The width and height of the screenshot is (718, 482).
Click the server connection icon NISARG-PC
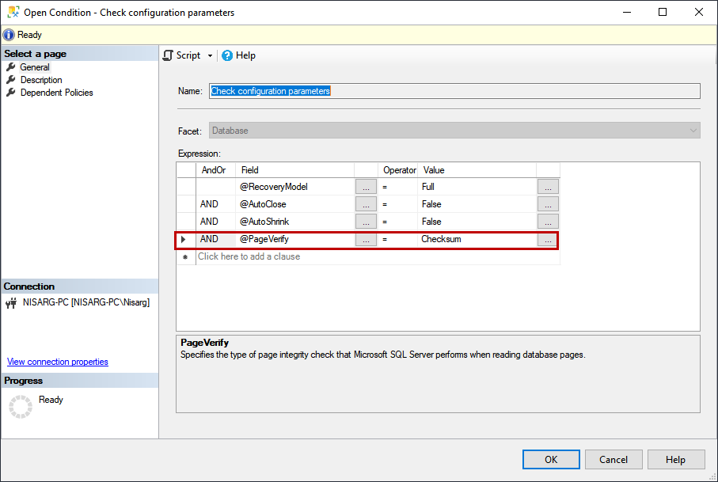coord(12,302)
